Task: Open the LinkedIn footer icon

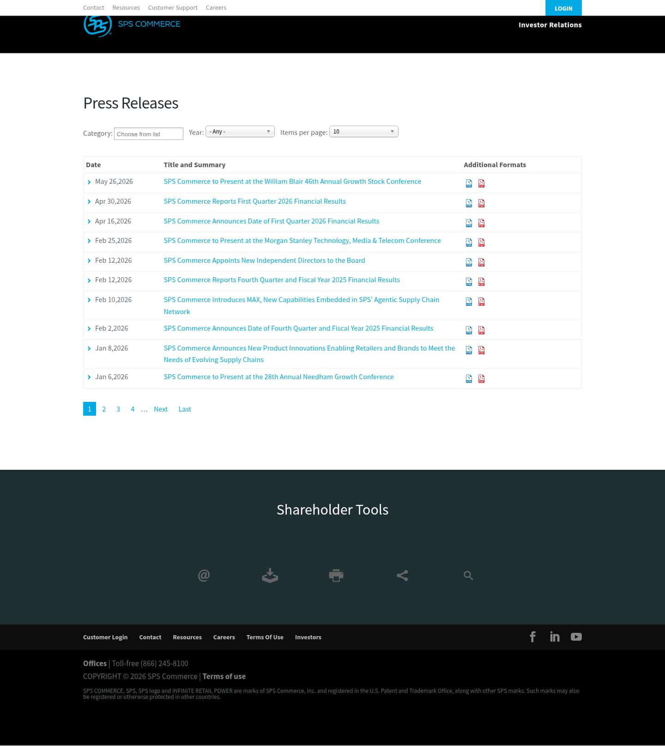Action: [x=555, y=637]
